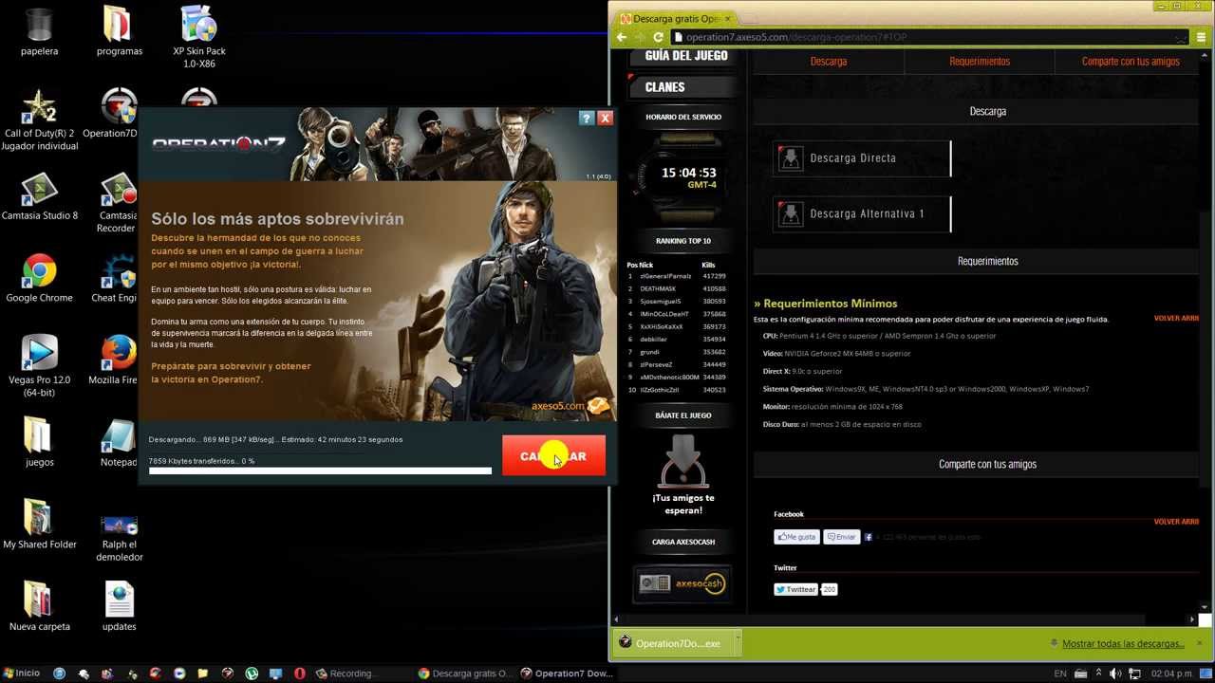The image size is (1215, 683).
Task: Click the Bájate el juego download arrow
Action: (x=682, y=461)
